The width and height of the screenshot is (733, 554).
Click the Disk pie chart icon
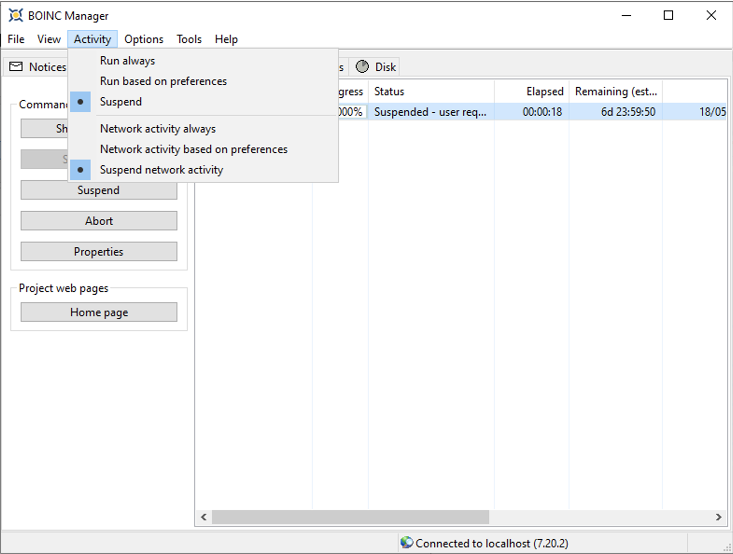(362, 67)
